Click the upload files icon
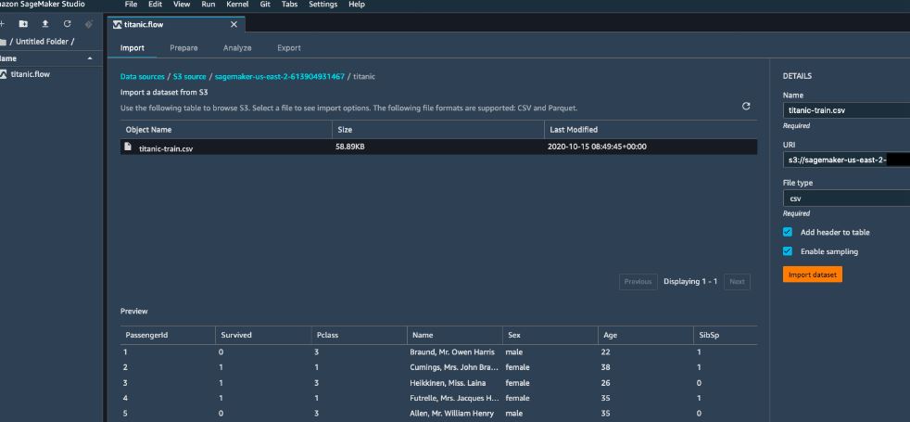This screenshot has width=910, height=422. click(x=45, y=24)
